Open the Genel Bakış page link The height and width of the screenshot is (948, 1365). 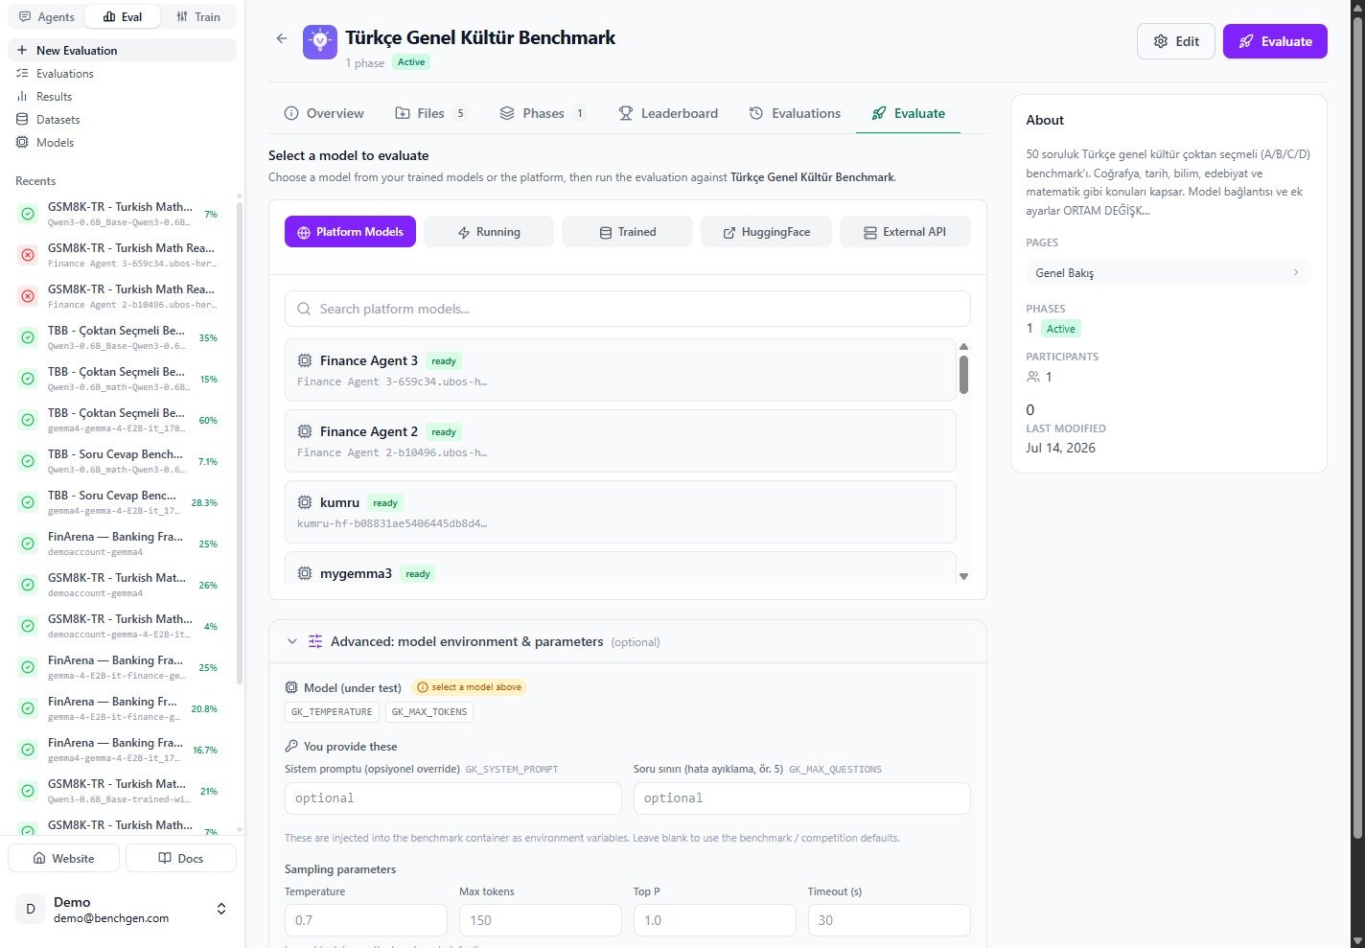[x=1168, y=272]
